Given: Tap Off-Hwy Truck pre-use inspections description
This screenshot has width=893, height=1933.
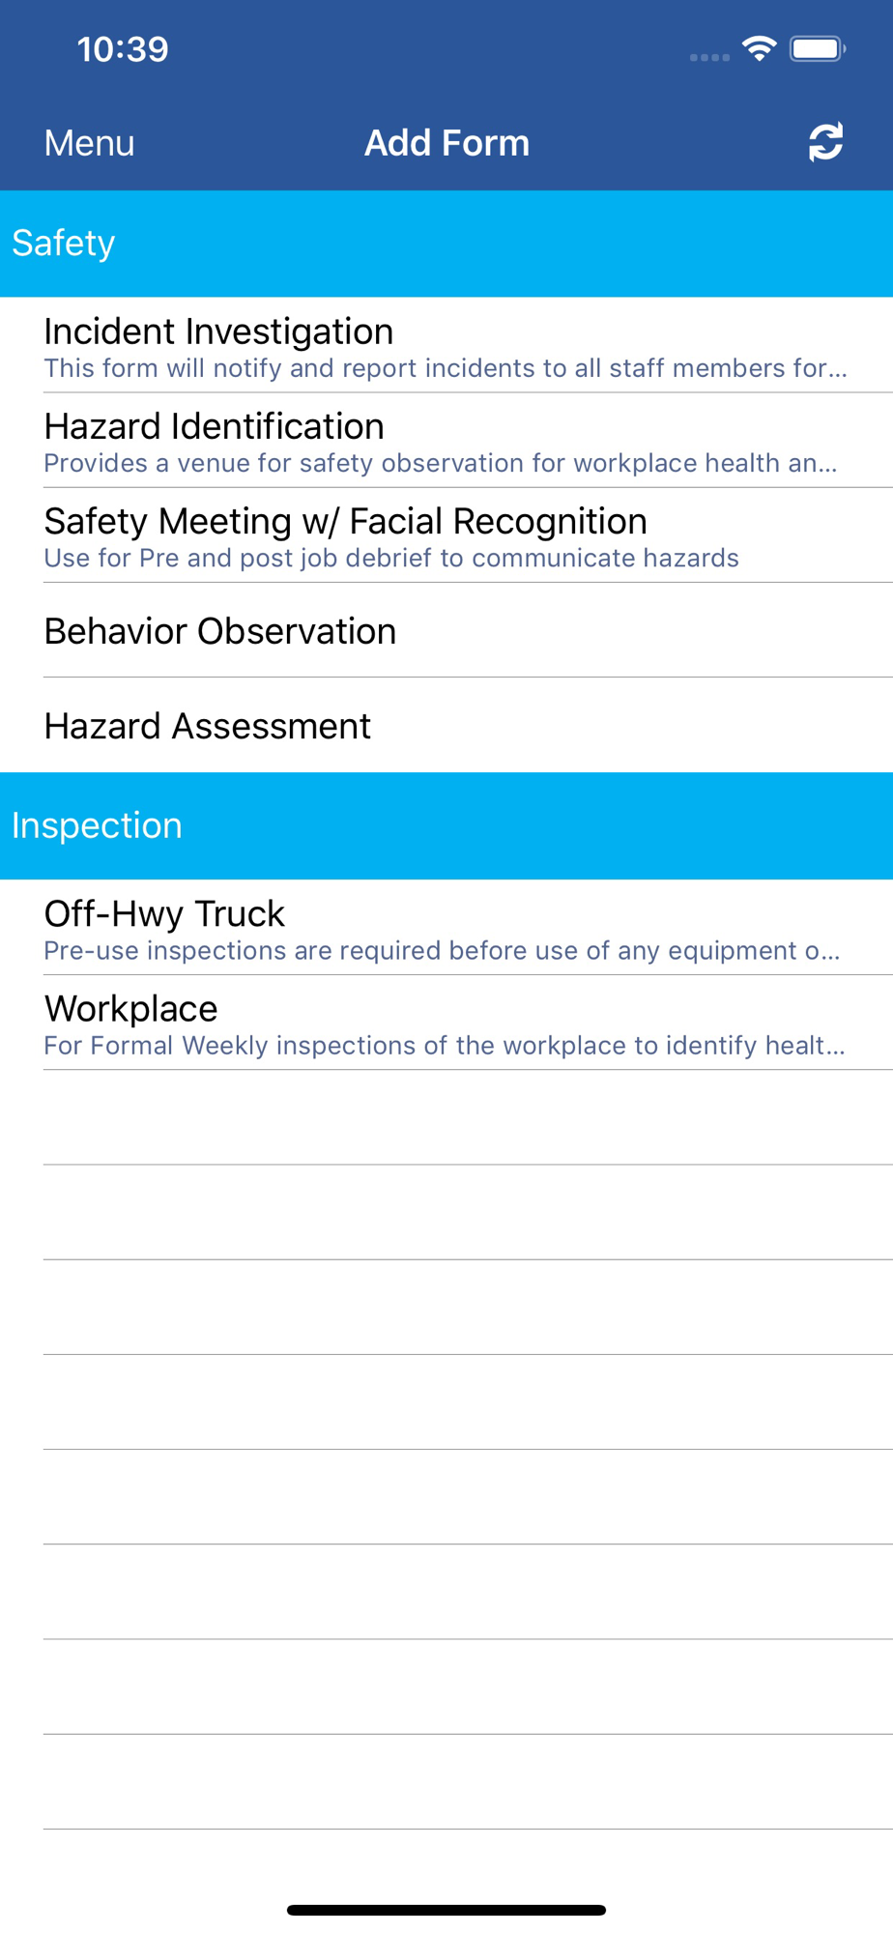Looking at the screenshot, I should tap(443, 951).
